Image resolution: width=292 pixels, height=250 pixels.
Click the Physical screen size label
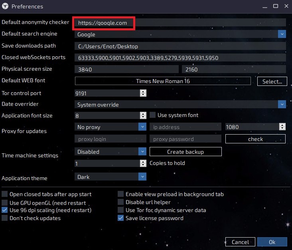click(x=27, y=69)
